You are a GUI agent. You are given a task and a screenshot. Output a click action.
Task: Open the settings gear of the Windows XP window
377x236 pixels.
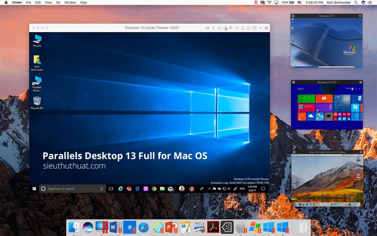(x=360, y=16)
